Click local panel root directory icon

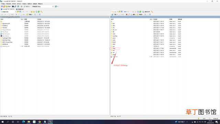pos(34,12)
